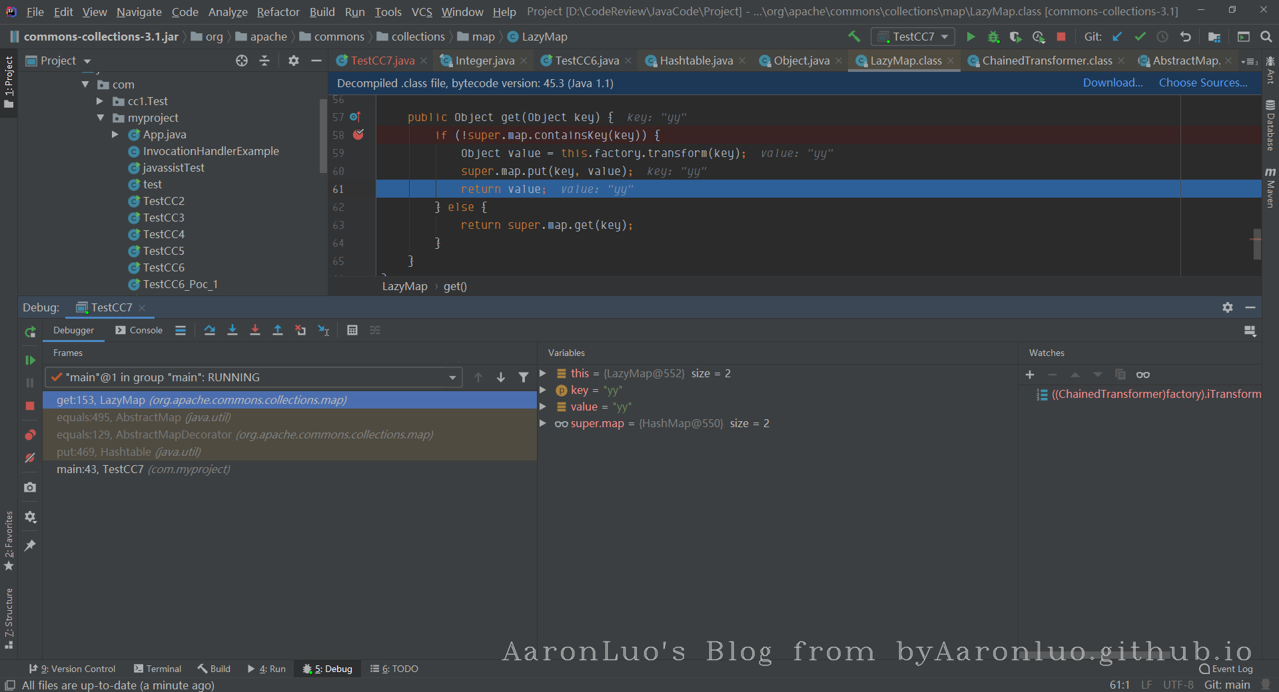This screenshot has width=1279, height=692.
Task: Take a thread dump with camera icon
Action: pos(30,487)
